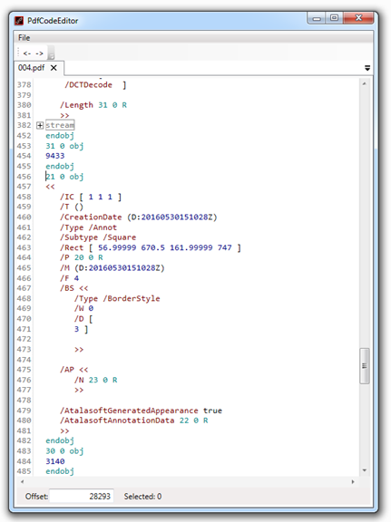Click the PdfCodeEditor application icon

[19, 21]
